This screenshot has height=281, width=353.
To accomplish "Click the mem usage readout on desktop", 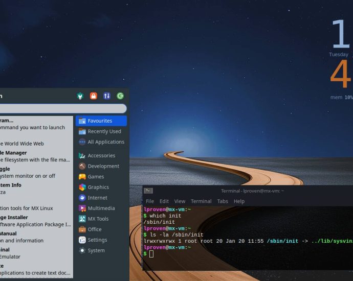I will coord(342,98).
